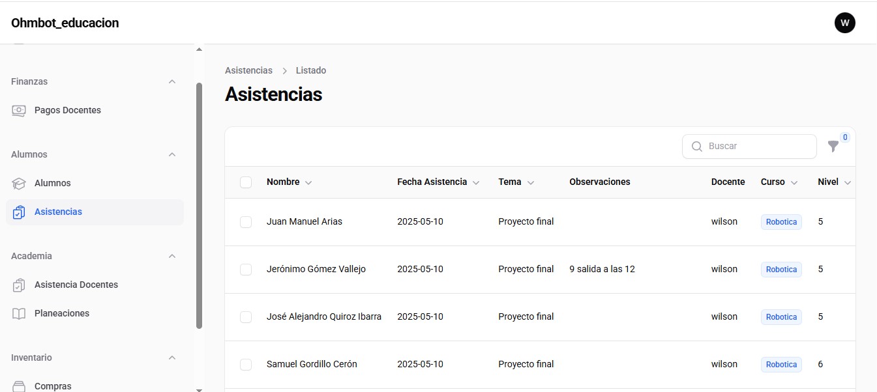This screenshot has width=877, height=392.
Task: Click the name Juan Manuel Arias
Action: click(x=305, y=221)
